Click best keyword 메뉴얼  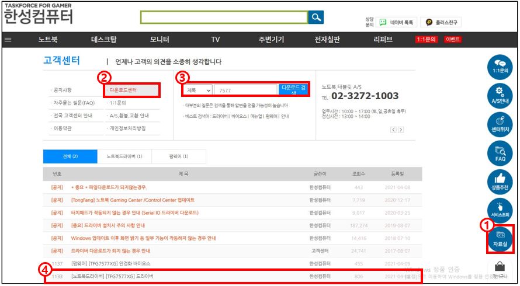pos(256,117)
